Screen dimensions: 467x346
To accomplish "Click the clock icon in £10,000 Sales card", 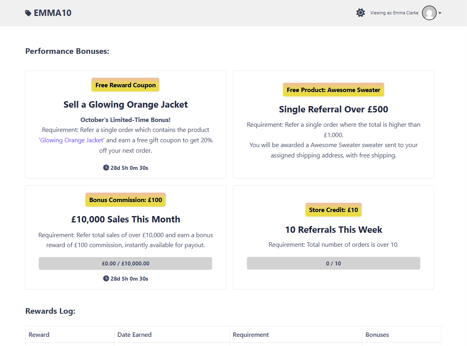I will [x=106, y=279].
